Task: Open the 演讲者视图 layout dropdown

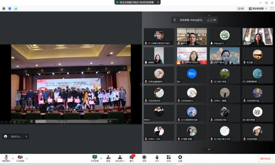Action: tap(258, 9)
